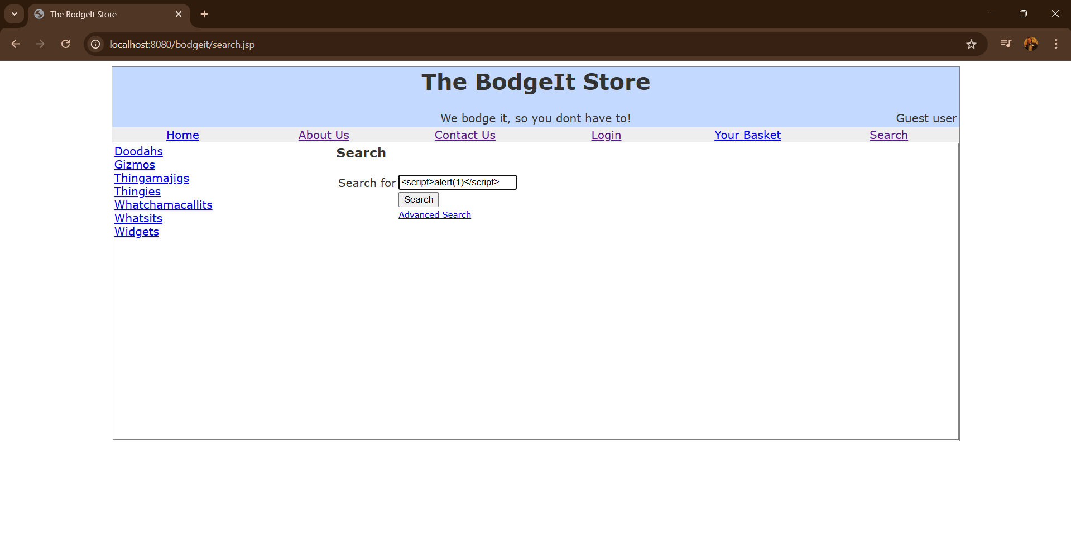Open the Thingamajigs category

pyautogui.click(x=152, y=178)
